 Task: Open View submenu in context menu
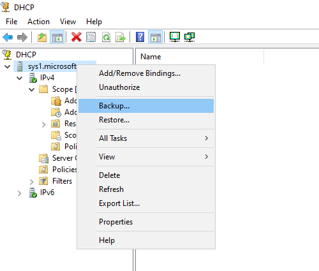(x=146, y=157)
